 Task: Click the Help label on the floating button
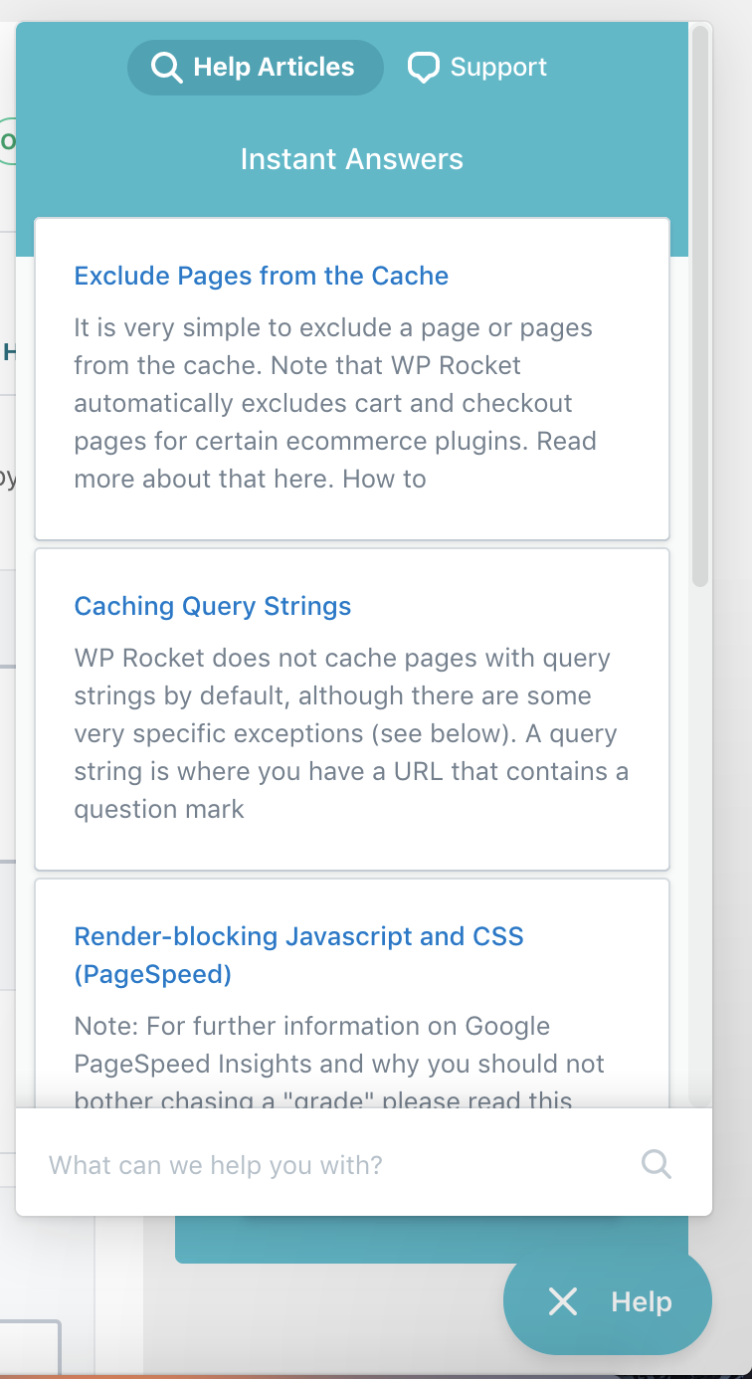640,1301
